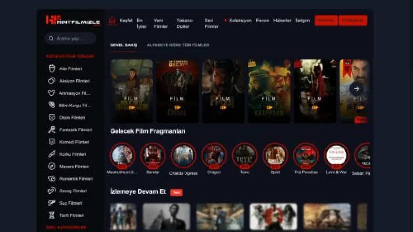Open the Macera Filmleri category
Image resolution: width=413 pixels, height=232 pixels.
click(74, 166)
